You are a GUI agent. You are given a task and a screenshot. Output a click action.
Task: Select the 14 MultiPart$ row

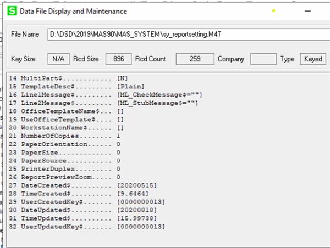[x=68, y=78]
